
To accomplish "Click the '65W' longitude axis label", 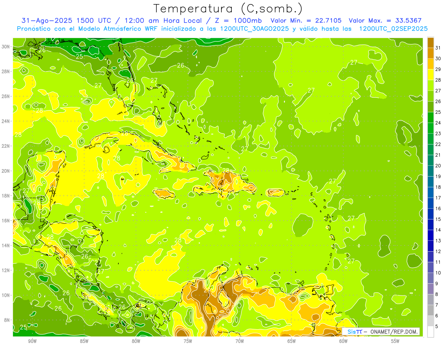I will tap(292, 341).
